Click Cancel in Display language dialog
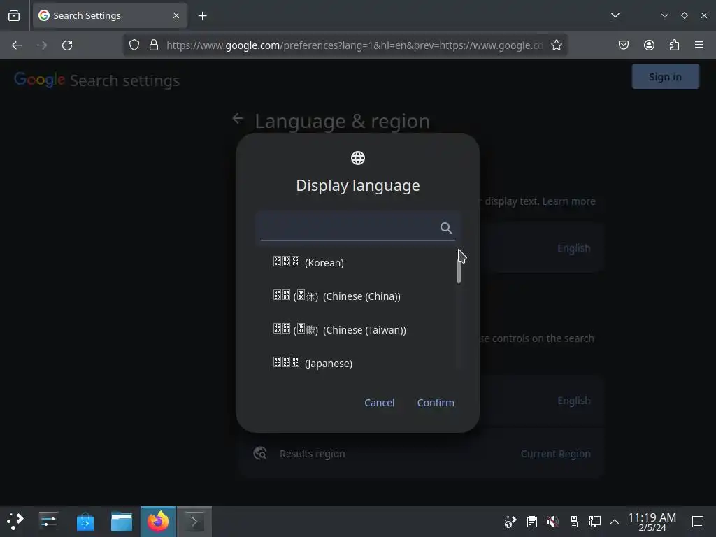Image resolution: width=716 pixels, height=537 pixels. 379,403
